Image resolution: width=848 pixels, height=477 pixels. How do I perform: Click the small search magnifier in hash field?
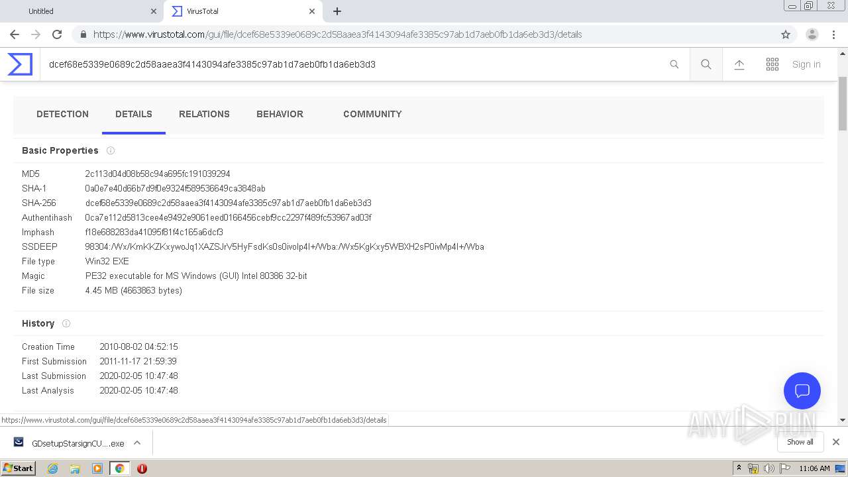[x=674, y=64]
